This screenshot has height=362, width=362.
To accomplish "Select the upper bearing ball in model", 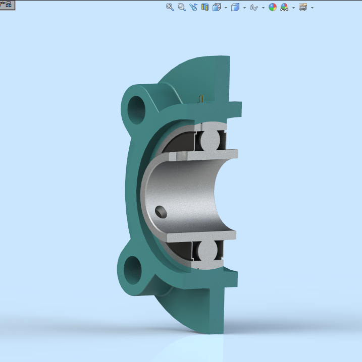I will click(x=211, y=140).
